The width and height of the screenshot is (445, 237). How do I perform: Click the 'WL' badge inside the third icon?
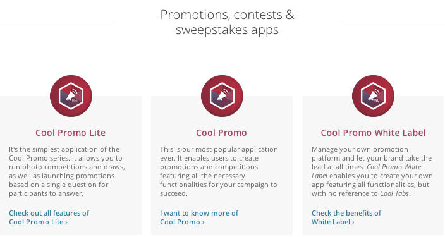tap(376, 100)
